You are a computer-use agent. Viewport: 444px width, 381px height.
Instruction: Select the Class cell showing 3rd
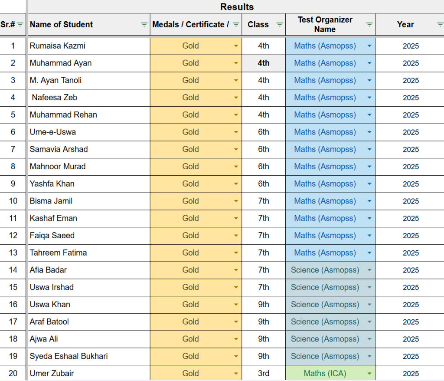tap(263, 373)
